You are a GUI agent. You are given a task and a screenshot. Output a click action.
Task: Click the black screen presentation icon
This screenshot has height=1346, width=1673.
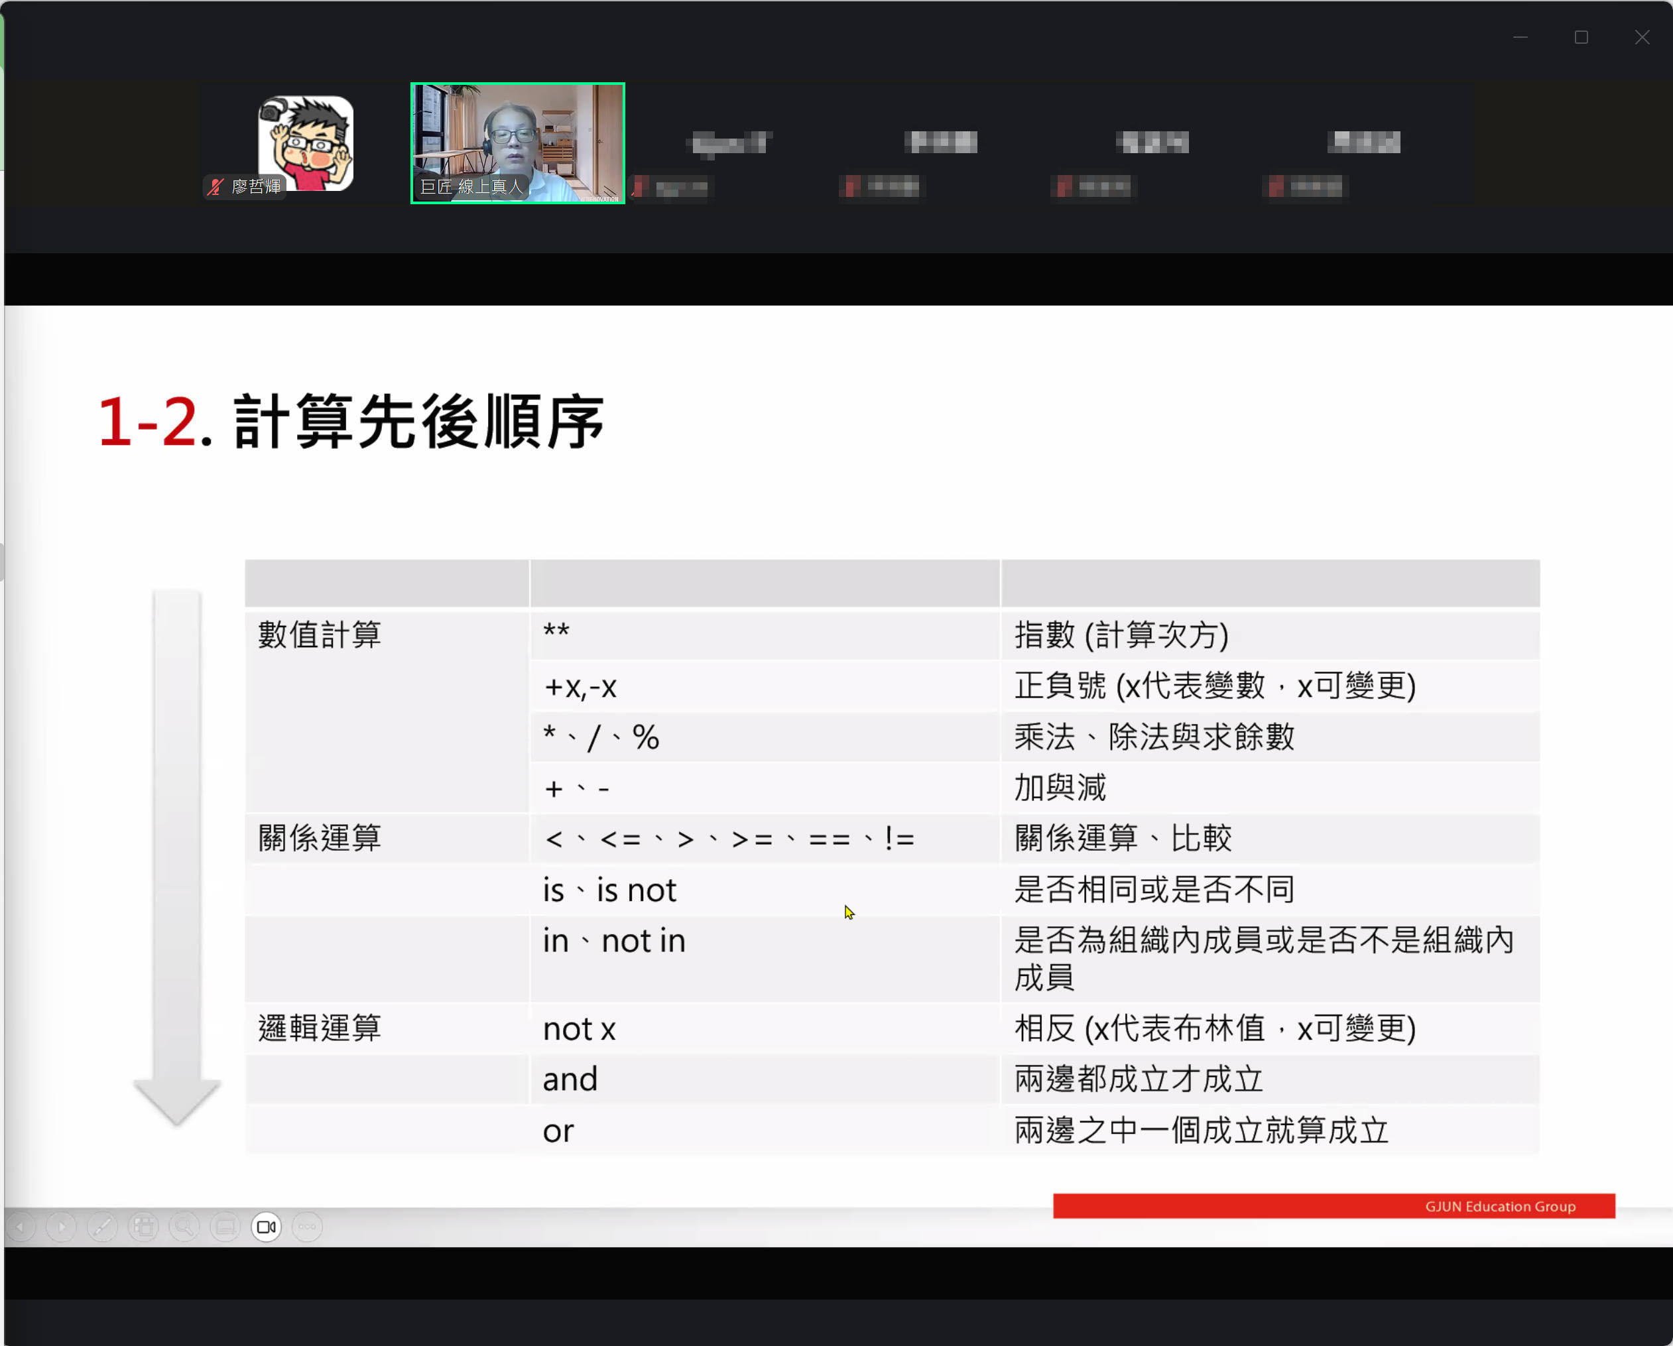tap(226, 1227)
